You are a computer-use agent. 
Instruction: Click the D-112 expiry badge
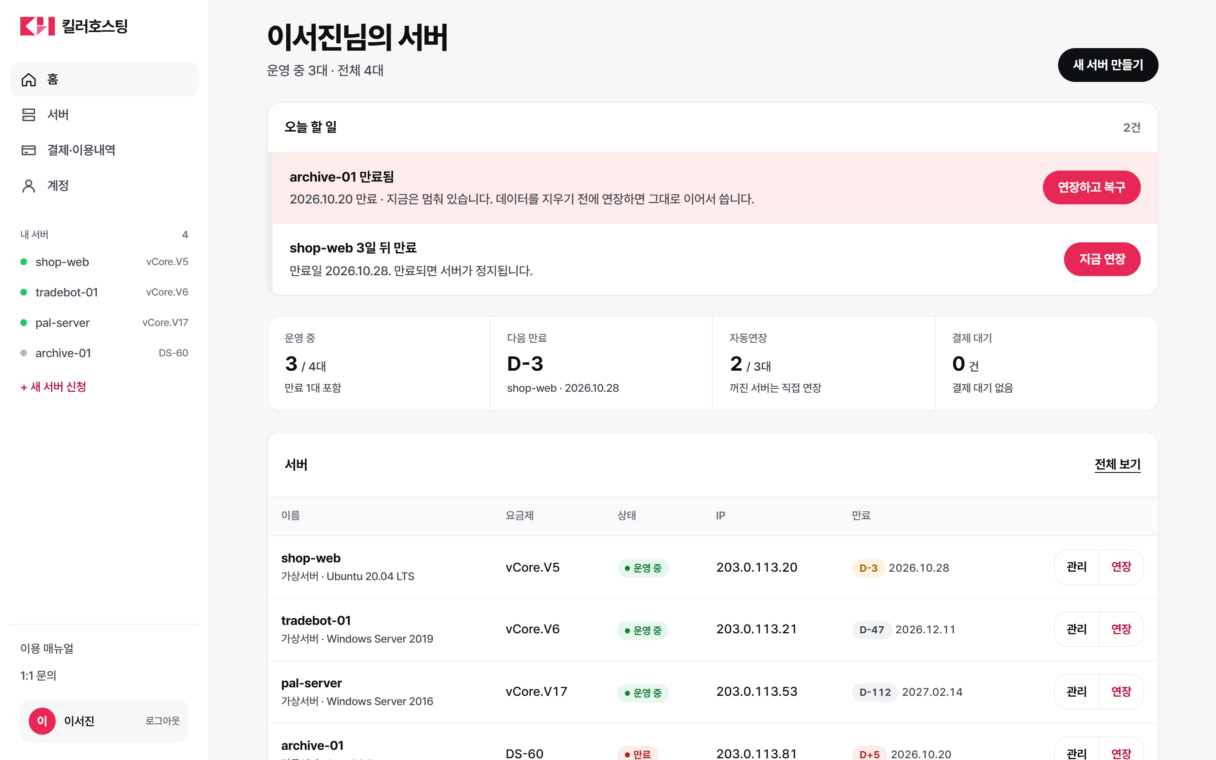tap(875, 692)
